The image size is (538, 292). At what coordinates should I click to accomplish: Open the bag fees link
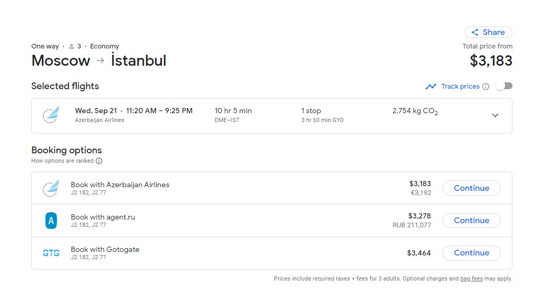point(472,278)
